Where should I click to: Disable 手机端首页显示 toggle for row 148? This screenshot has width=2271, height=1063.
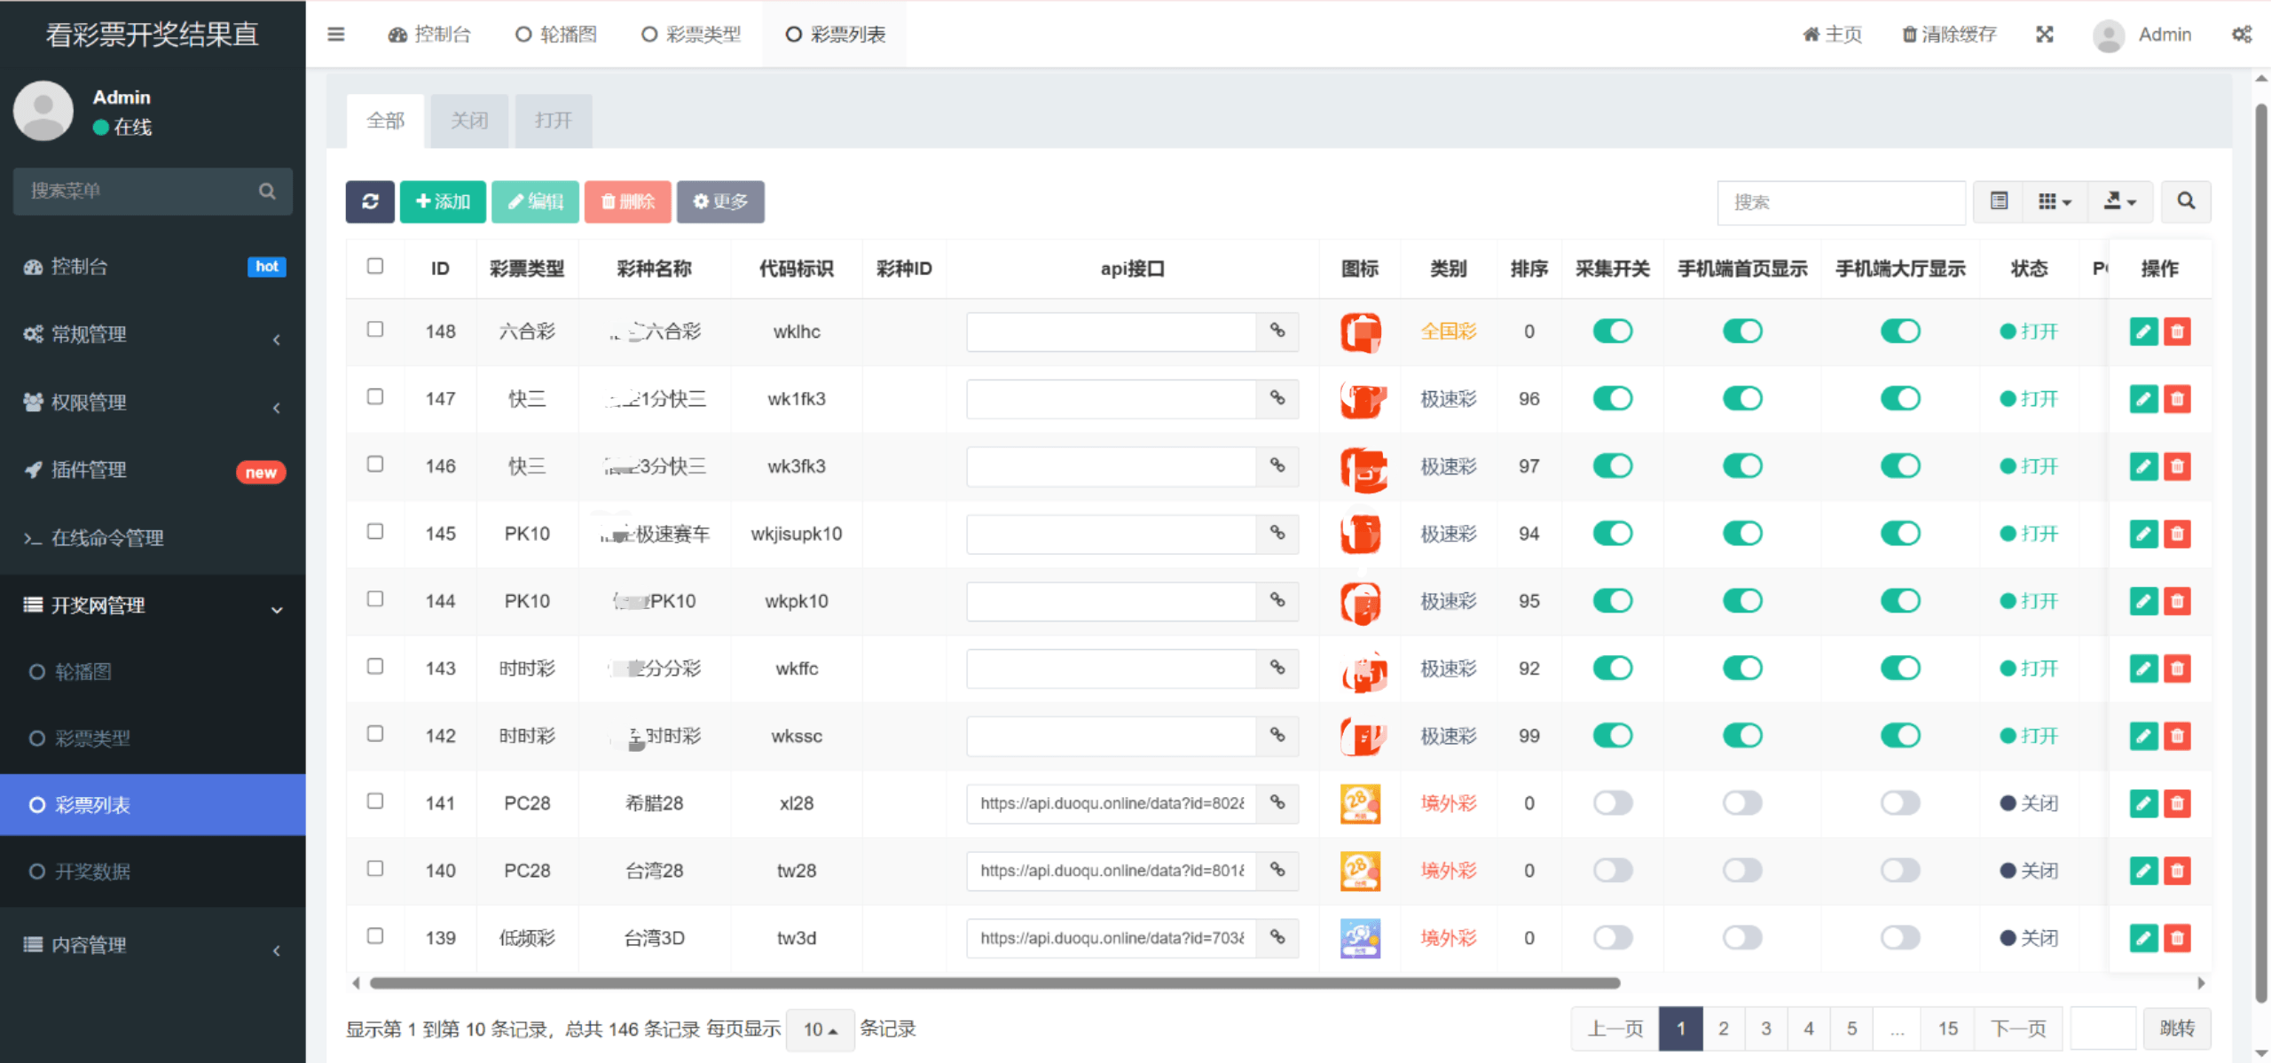(x=1741, y=331)
